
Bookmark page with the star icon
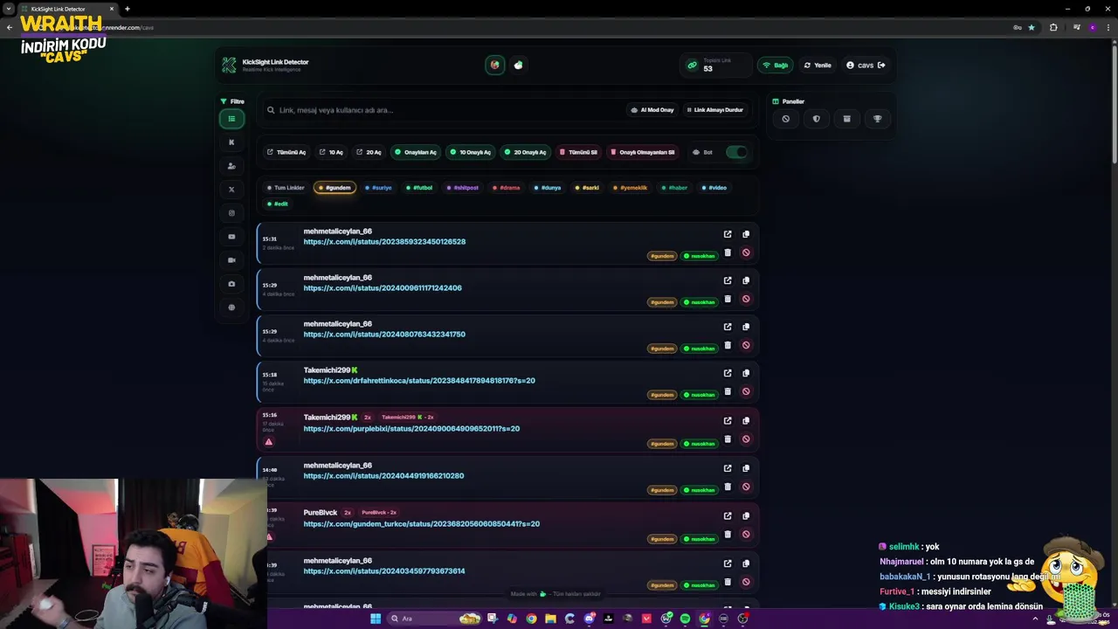(x=1032, y=27)
